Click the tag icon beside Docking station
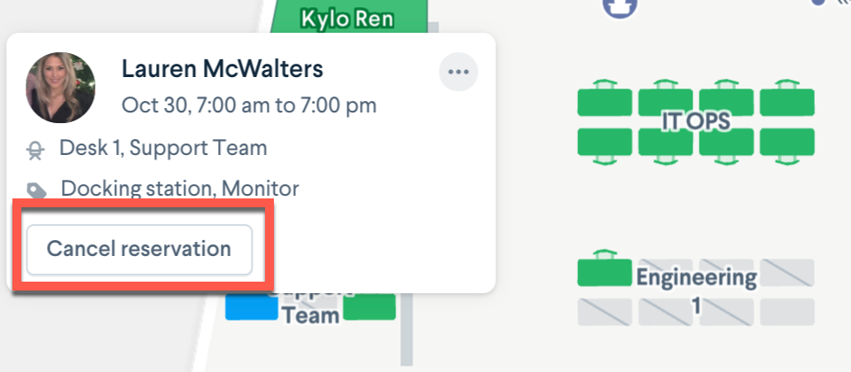 tap(36, 191)
